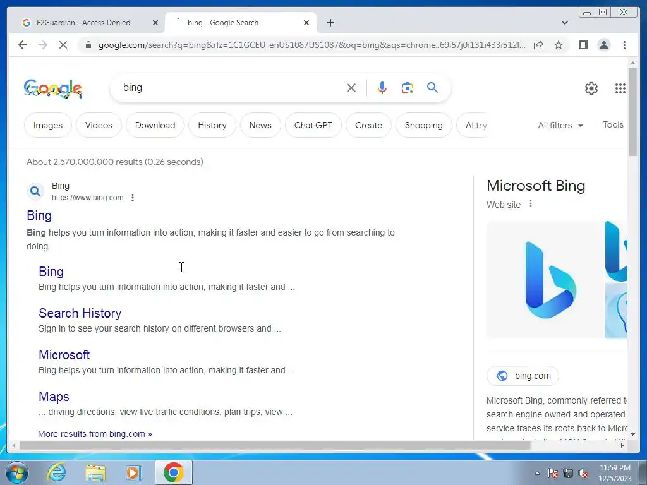Open the Tools option
Viewport: 647px width, 485px height.
pyautogui.click(x=613, y=124)
